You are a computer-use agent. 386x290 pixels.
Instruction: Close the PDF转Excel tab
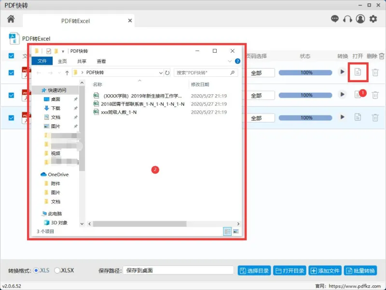(130, 21)
